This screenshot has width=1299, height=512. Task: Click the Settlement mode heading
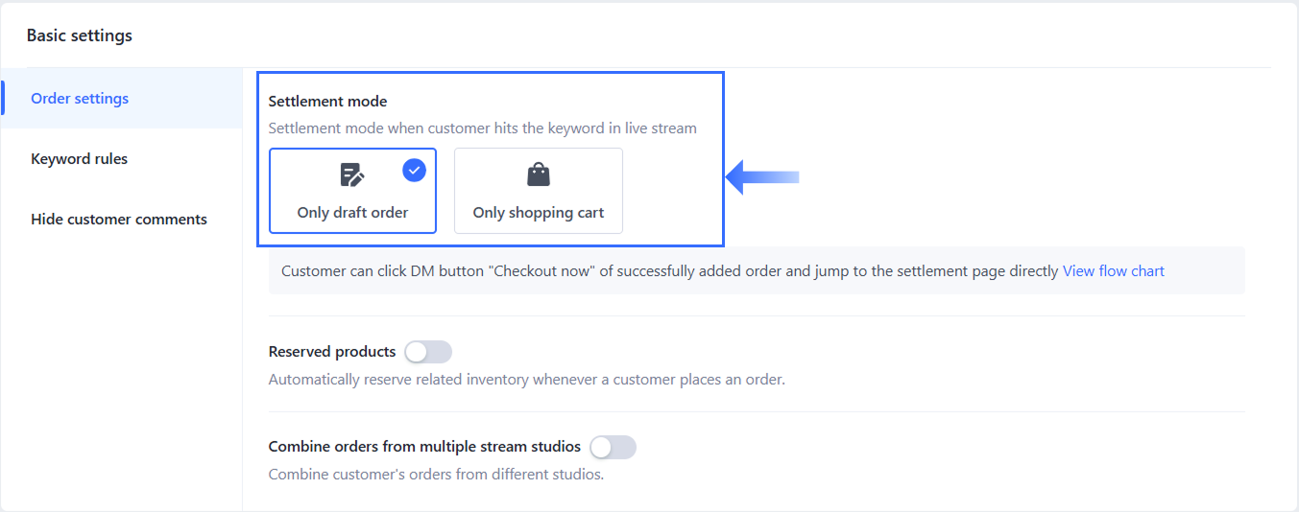coord(327,101)
